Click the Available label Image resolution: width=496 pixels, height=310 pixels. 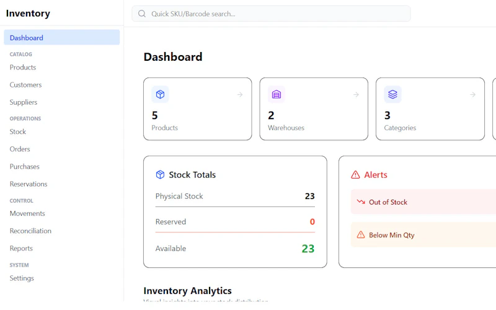[x=170, y=249]
